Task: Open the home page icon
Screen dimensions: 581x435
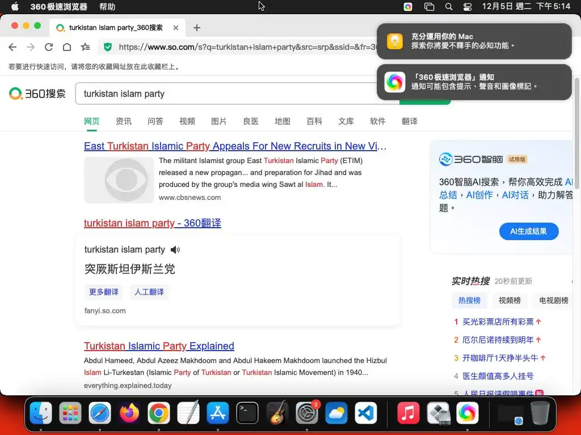Action: click(x=67, y=47)
